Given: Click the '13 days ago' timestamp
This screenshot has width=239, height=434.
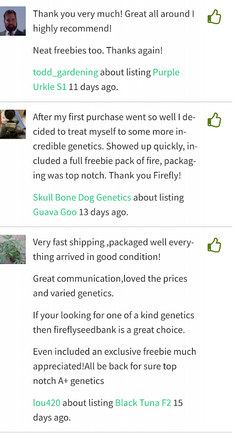Looking at the screenshot, I should pyautogui.click(x=104, y=212).
